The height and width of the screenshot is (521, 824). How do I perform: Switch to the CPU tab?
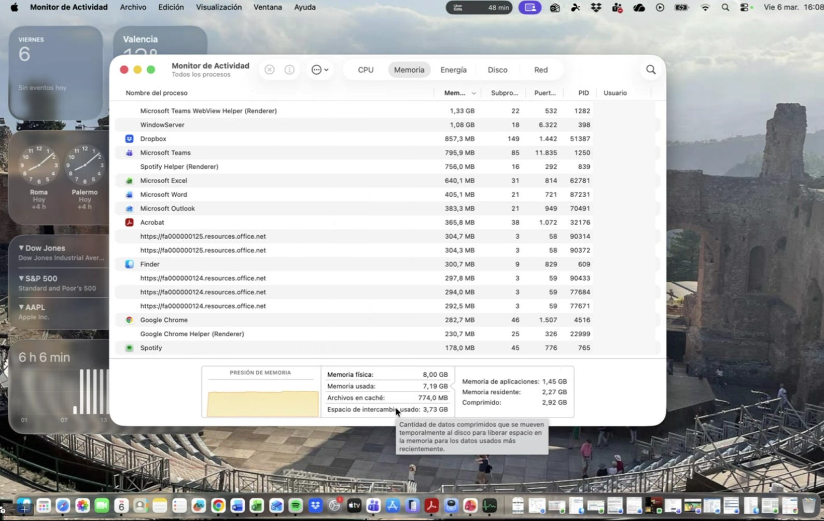coord(366,70)
